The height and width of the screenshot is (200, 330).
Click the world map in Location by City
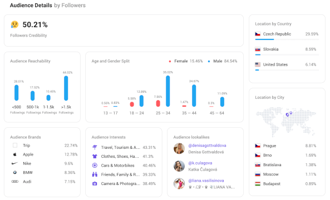click(286, 122)
